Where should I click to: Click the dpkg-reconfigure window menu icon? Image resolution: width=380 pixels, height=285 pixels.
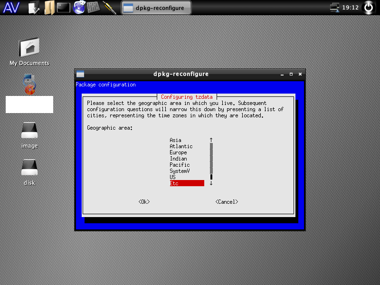(80, 74)
